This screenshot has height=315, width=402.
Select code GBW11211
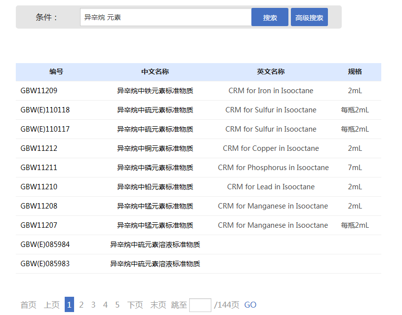39,168
